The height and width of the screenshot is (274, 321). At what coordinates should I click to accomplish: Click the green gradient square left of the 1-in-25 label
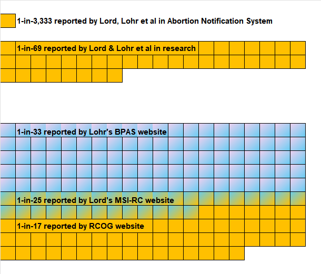(x=8, y=199)
